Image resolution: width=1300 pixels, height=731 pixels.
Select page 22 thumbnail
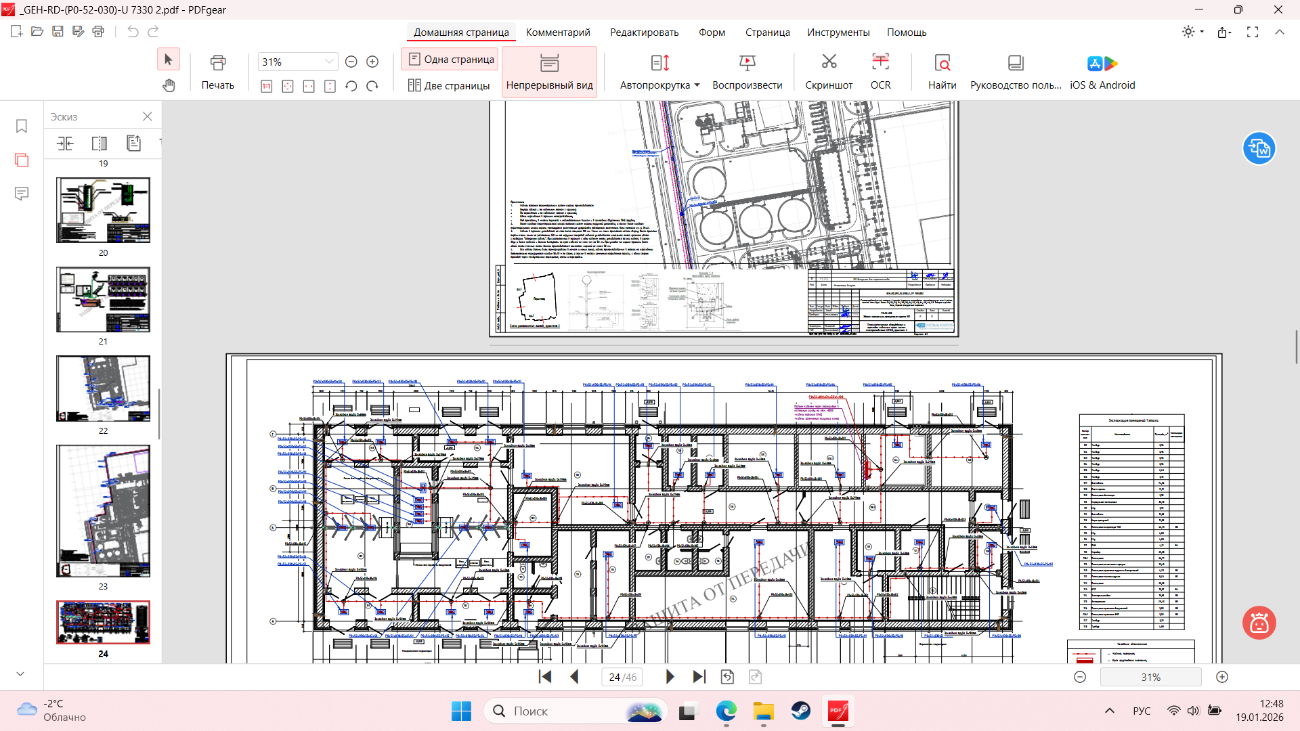(103, 389)
